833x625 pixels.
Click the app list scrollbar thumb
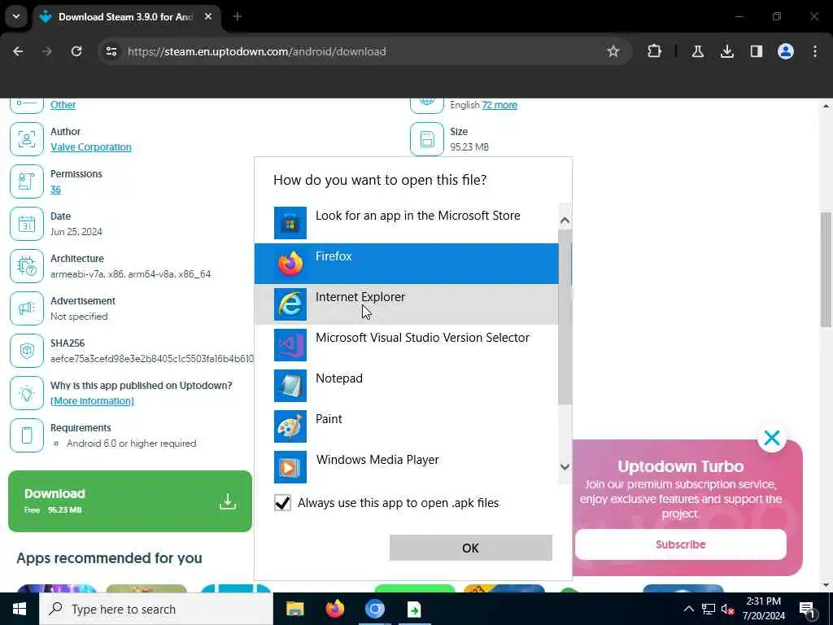click(x=565, y=317)
